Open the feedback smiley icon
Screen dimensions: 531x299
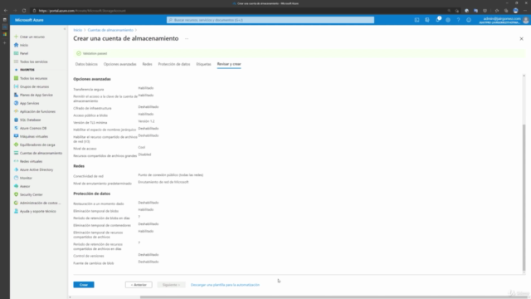469,20
